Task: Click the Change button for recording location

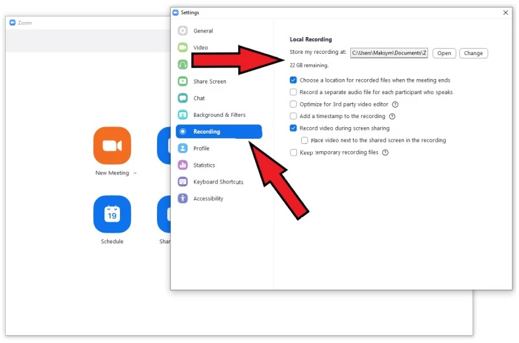Action: pos(473,53)
